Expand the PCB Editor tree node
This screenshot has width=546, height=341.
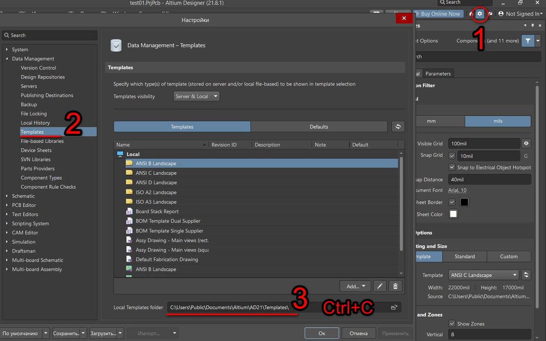click(x=7, y=205)
